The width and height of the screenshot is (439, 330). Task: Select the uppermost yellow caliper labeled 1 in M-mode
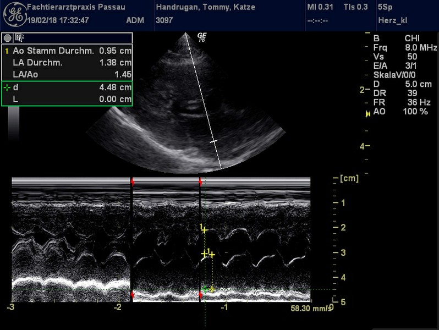point(204,230)
